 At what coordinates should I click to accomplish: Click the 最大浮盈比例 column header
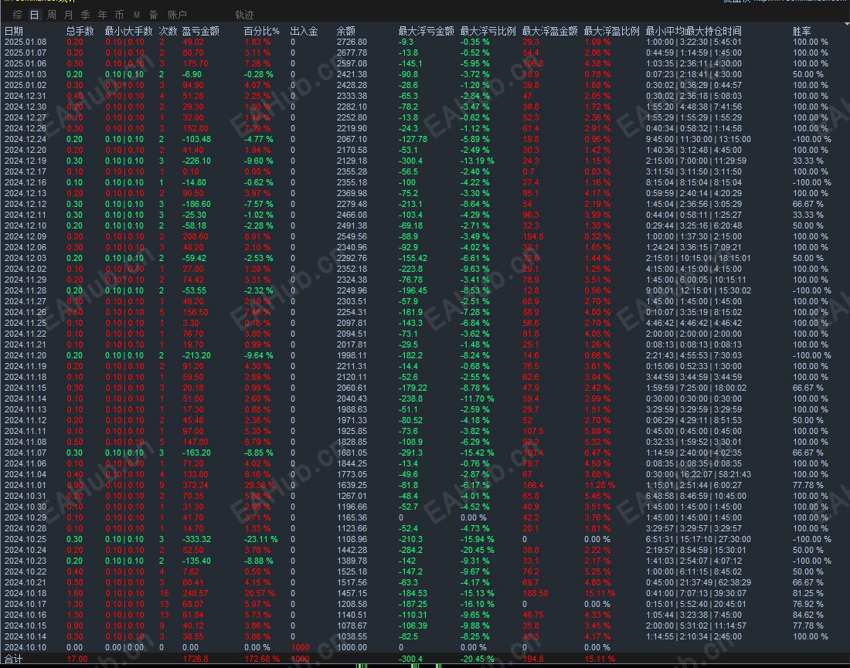(611, 31)
